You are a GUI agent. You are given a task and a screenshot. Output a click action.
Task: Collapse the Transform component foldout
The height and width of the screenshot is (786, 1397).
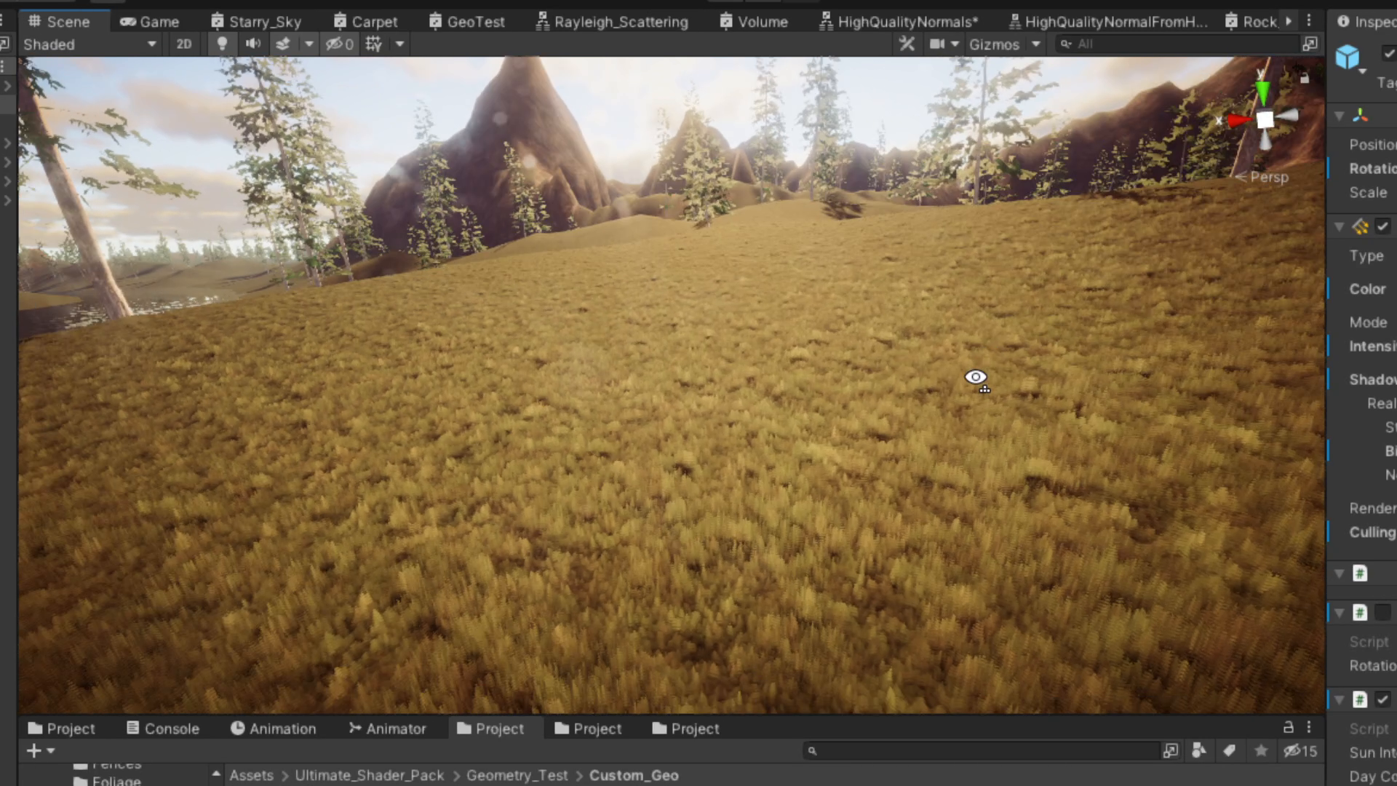[1339, 116]
